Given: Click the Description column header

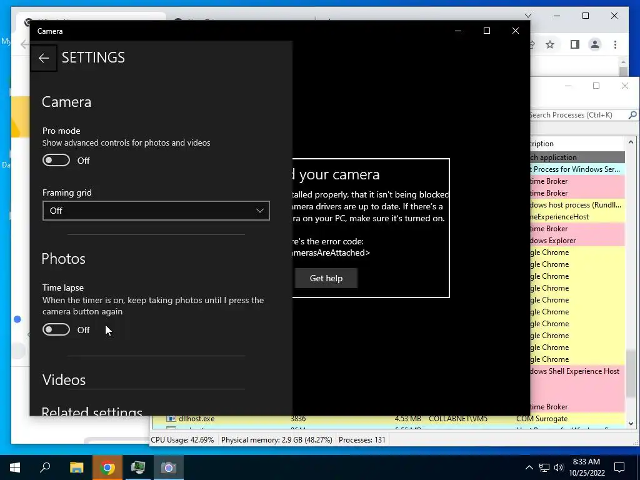Looking at the screenshot, I should point(577,144).
